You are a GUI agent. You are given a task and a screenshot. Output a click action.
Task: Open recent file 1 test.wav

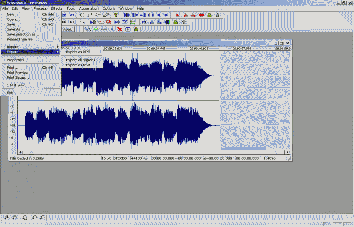(x=16, y=85)
